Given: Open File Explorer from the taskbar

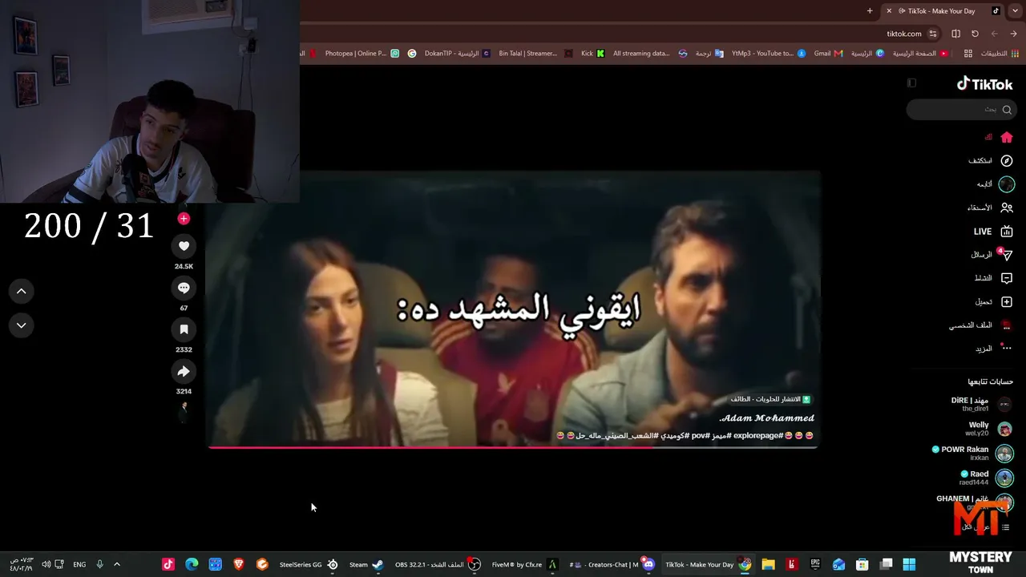Looking at the screenshot, I should pyautogui.click(x=768, y=564).
